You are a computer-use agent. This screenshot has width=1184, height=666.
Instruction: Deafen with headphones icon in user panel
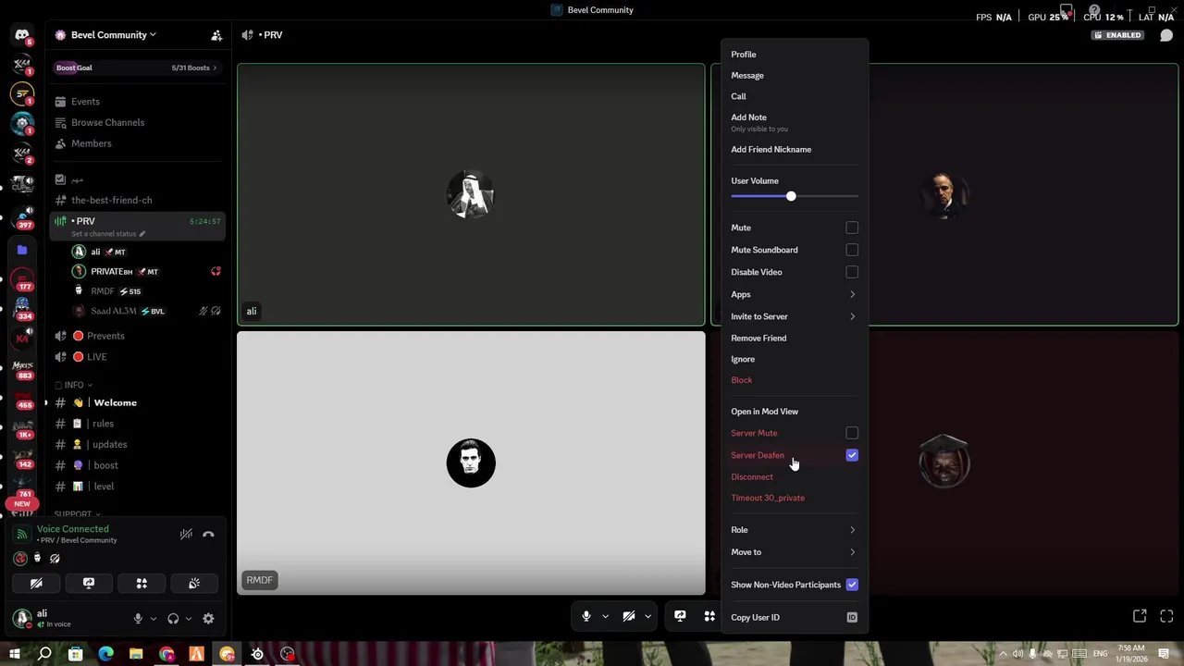coord(173,619)
